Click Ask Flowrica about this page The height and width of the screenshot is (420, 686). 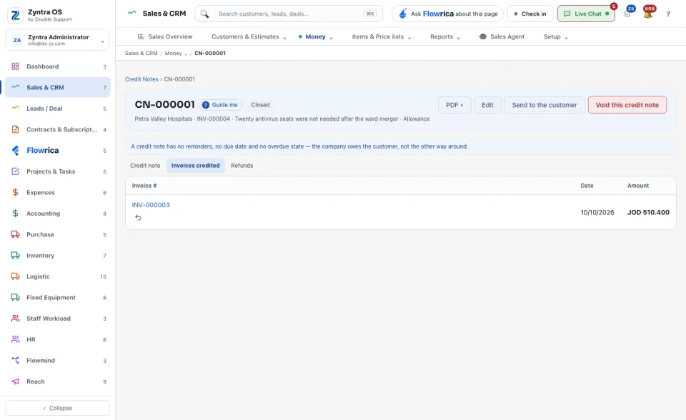[x=447, y=14]
